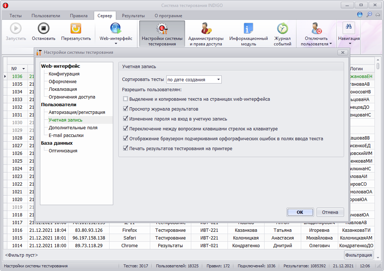Click the Навигация binoculars icon
This screenshot has width=384, height=271.
coord(349,27)
